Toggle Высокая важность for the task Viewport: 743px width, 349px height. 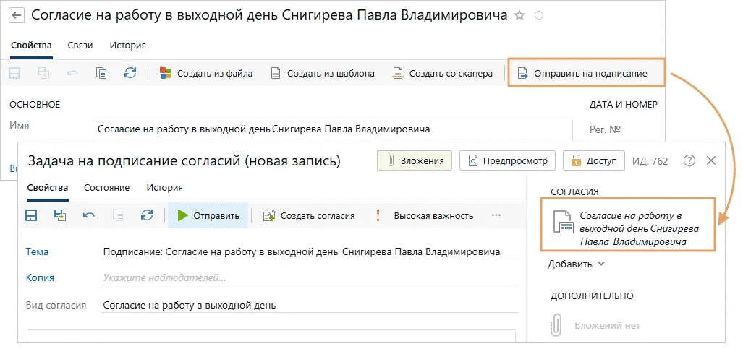click(x=425, y=215)
